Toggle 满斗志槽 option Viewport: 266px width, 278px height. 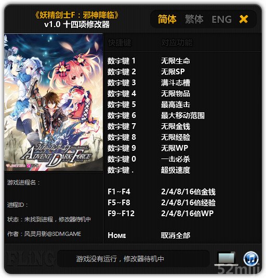(176, 83)
